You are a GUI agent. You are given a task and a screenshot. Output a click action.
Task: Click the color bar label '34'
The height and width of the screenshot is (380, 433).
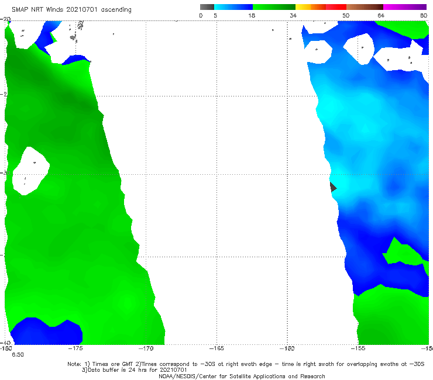[x=293, y=16]
